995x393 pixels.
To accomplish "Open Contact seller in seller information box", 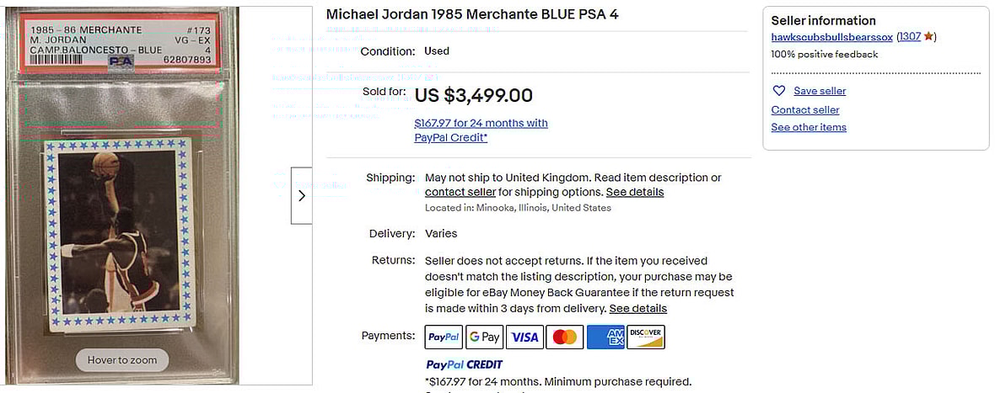I will [x=805, y=109].
